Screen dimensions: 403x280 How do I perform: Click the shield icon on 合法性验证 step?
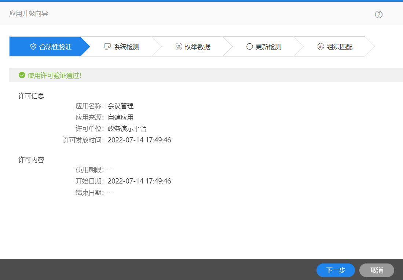[x=33, y=47]
